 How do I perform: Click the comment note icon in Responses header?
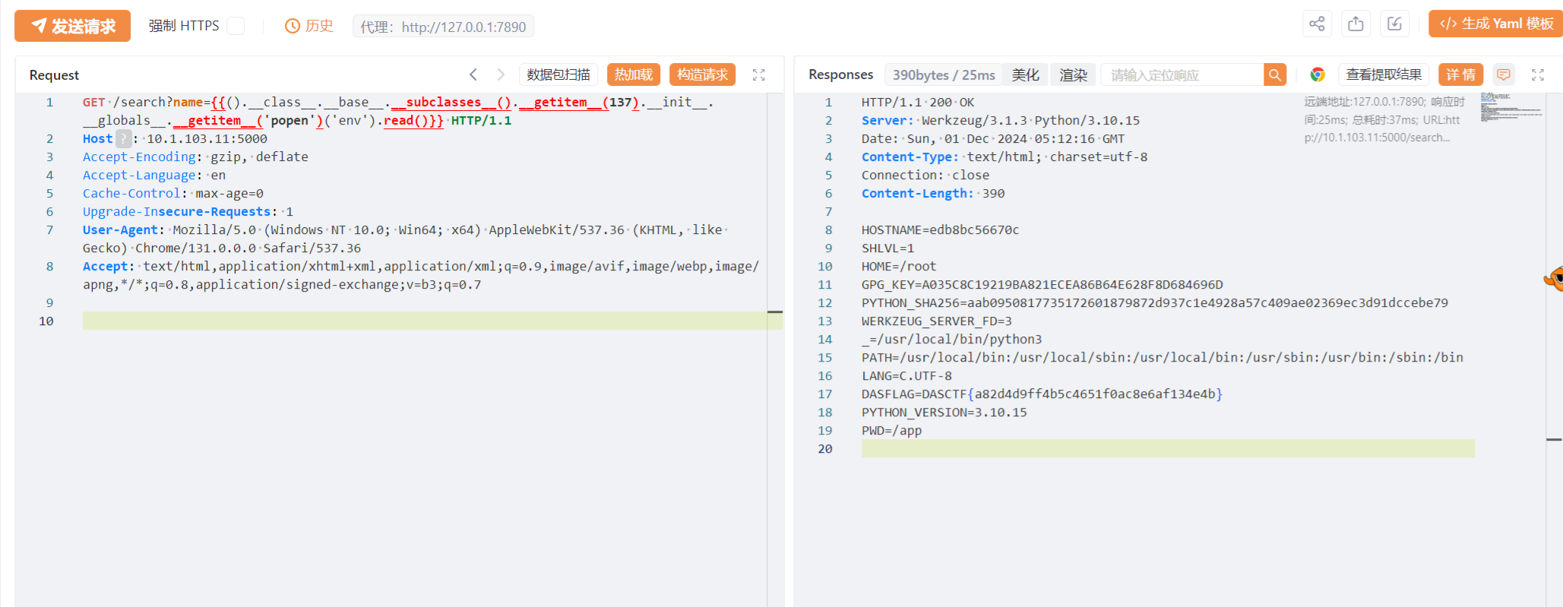click(x=1503, y=74)
